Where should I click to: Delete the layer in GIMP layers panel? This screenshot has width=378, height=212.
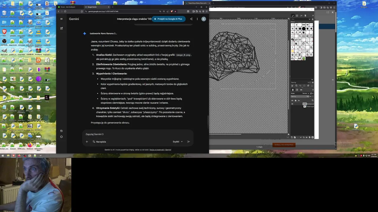point(313,137)
